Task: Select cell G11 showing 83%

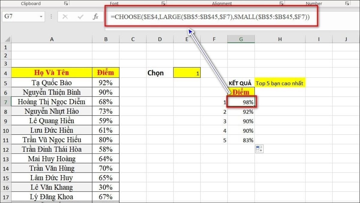Action: (241, 140)
